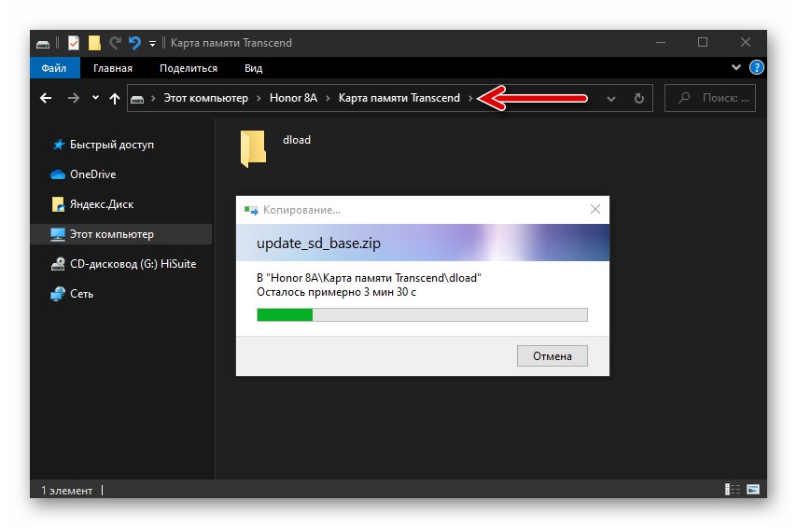Screen dimensions: 797x528
Task: Switch to large icons view in status bar
Action: 753,490
